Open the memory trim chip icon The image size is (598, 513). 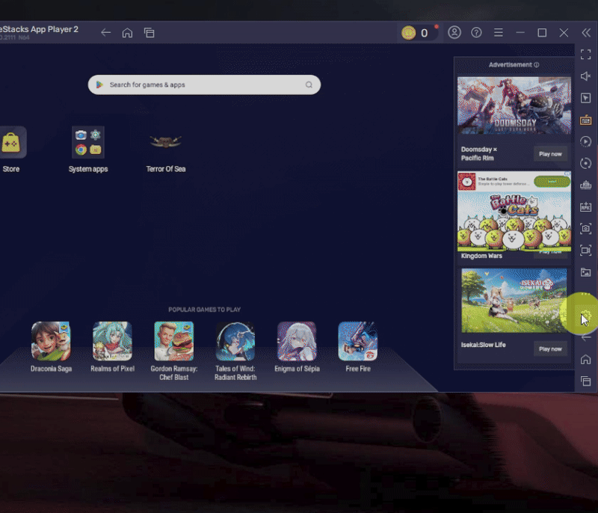[586, 185]
